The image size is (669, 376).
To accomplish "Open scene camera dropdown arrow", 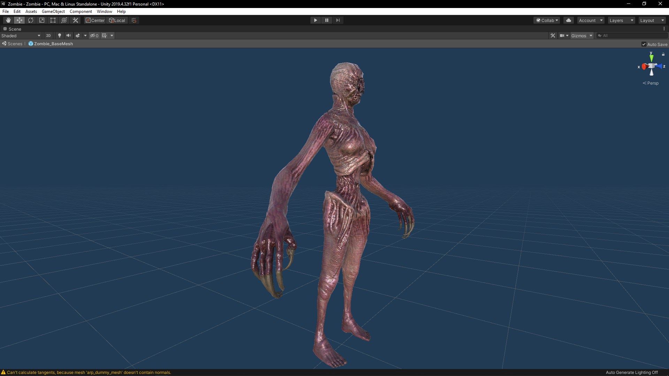I will click(567, 36).
